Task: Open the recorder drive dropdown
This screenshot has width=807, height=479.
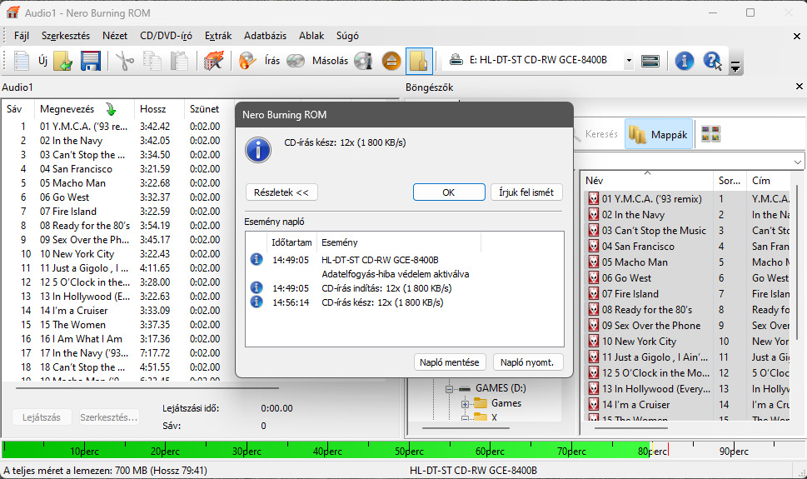Action: click(x=629, y=61)
